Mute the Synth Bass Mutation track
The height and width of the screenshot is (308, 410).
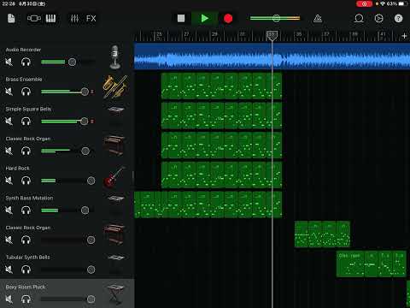click(x=9, y=210)
